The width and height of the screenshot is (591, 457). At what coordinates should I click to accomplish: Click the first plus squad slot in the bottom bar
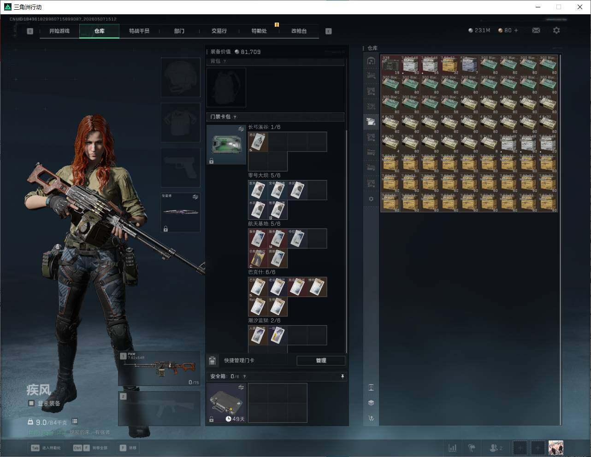(520, 448)
